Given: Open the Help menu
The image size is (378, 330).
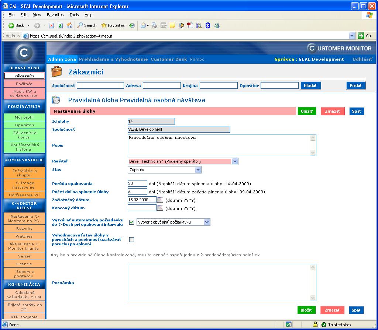Looking at the screenshot, I should pos(89,15).
